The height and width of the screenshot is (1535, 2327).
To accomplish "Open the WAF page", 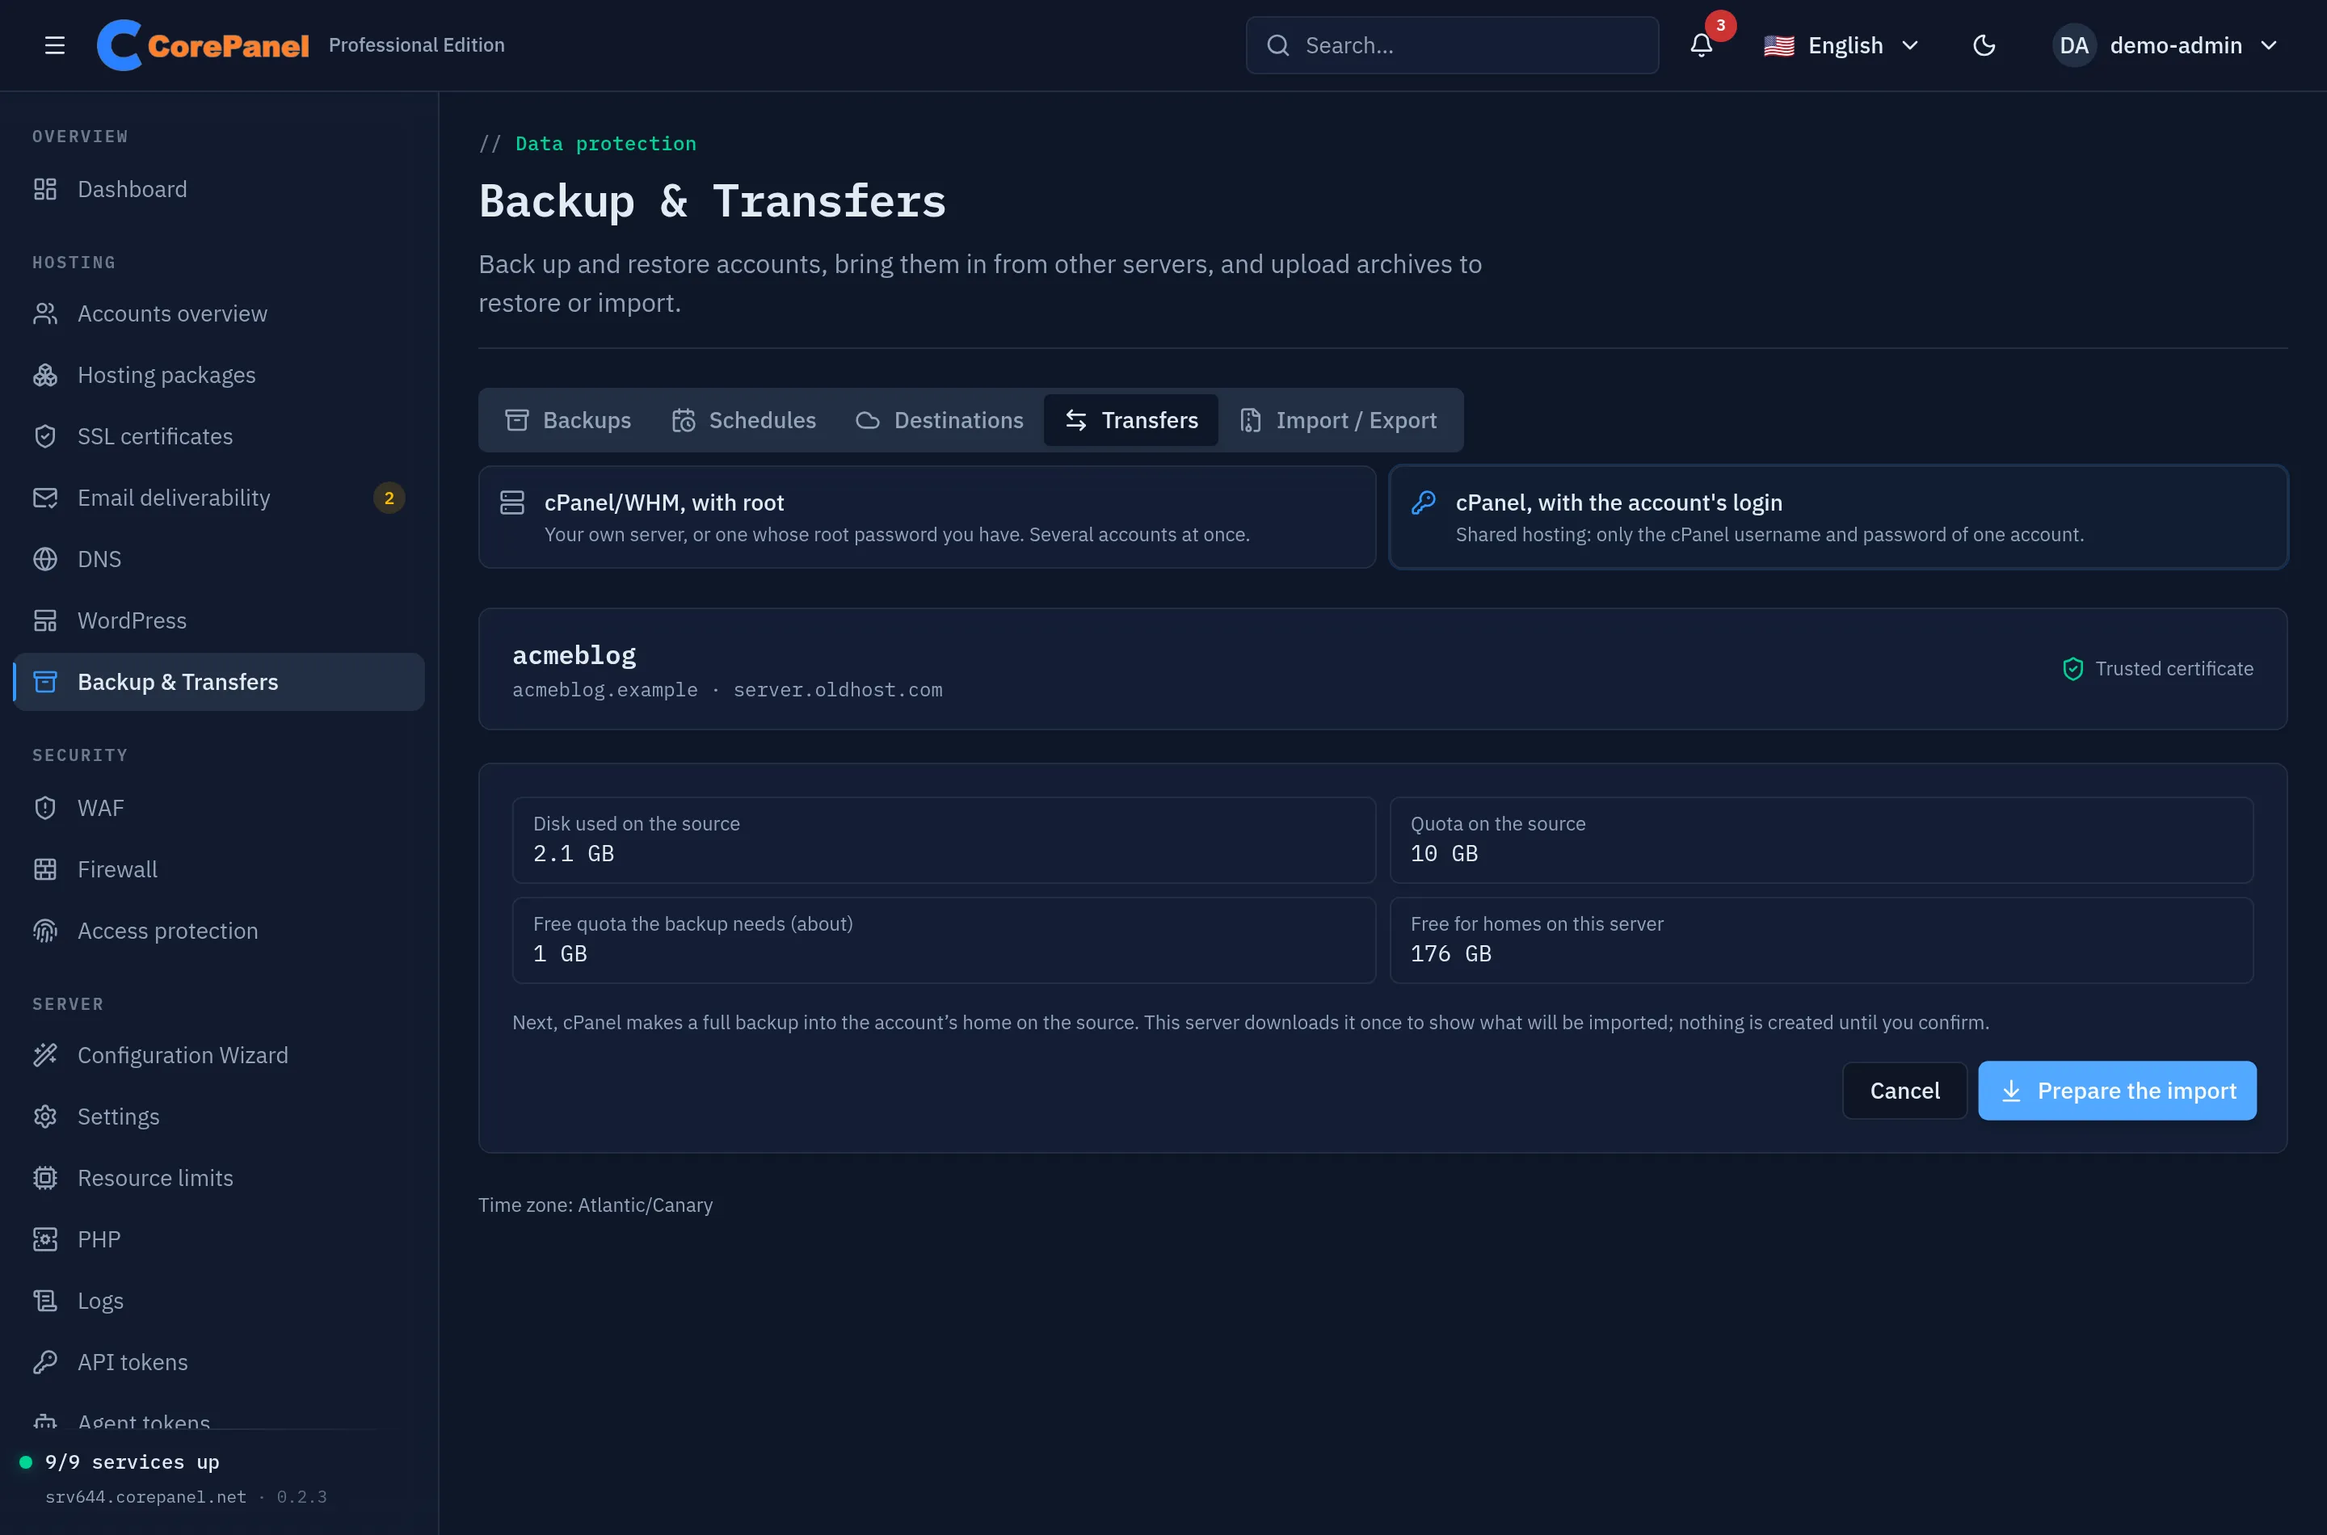I will [219, 808].
